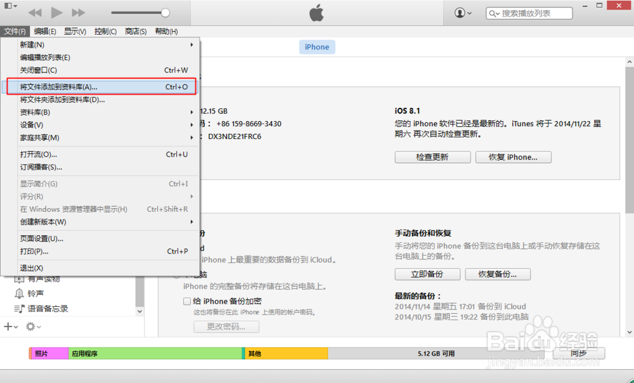The height and width of the screenshot is (383, 634).
Task: Click the 其他 yellow storage segment
Action: click(287, 353)
